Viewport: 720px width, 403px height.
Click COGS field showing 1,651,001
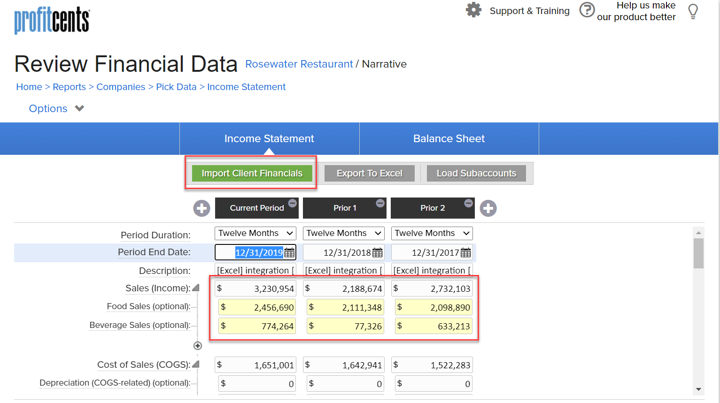[x=255, y=365]
